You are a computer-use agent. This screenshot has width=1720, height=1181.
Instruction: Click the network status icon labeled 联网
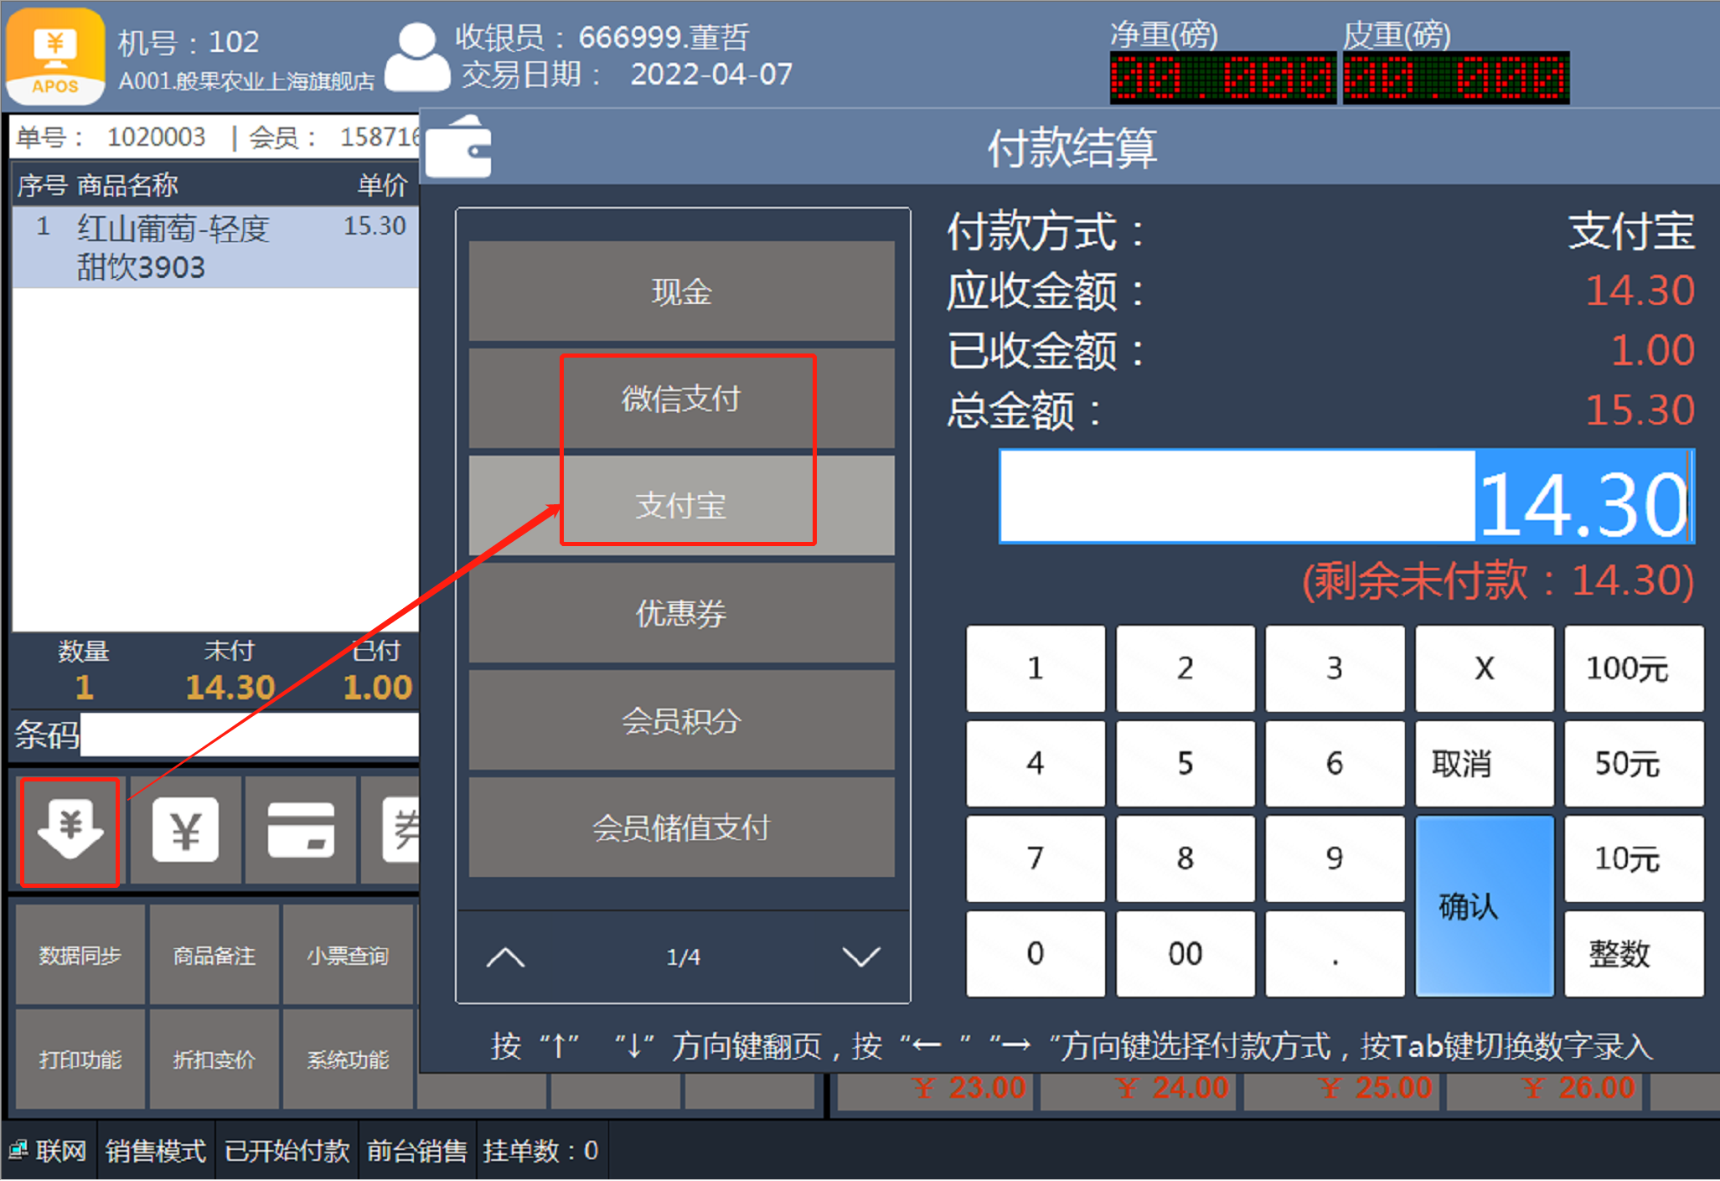click(18, 1150)
